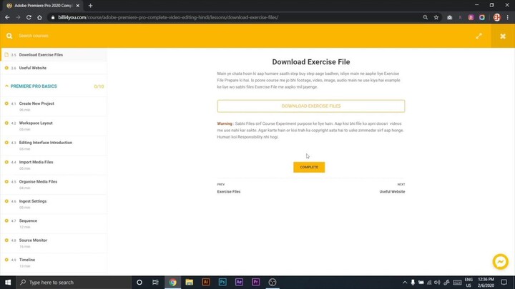Click the Download Exercise Files button
Viewport: 515px width, 289px height.
310,106
